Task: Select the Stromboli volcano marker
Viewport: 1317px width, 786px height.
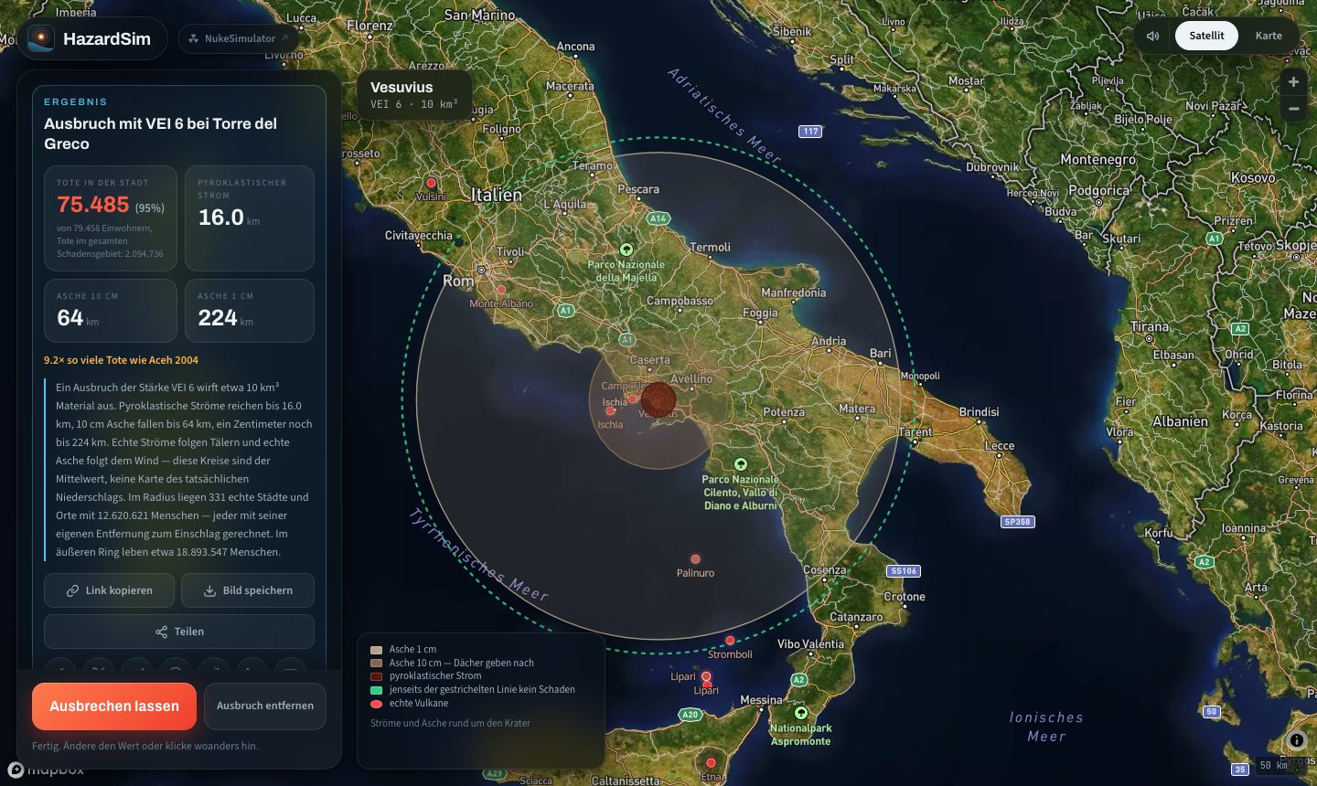Action: pyautogui.click(x=730, y=641)
